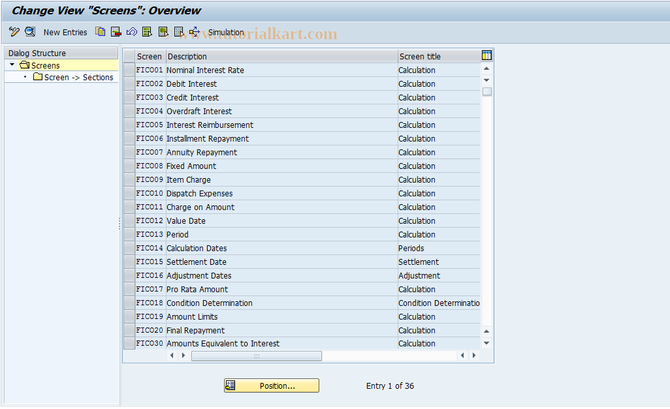The image size is (670, 409).
Task: Click the far-right horizontal scroll left arrow
Action: 462,356
